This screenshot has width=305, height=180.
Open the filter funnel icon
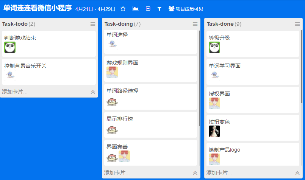pyautogui.click(x=159, y=9)
